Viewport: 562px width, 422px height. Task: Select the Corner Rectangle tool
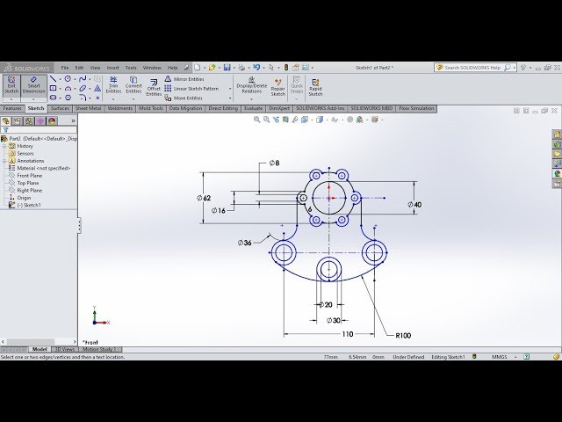pyautogui.click(x=53, y=88)
